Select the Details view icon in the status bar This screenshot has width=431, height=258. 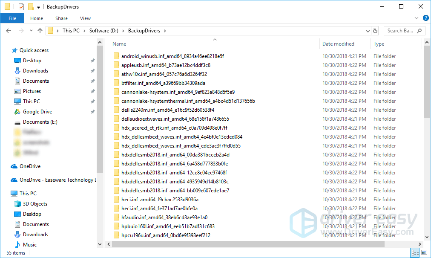(415, 252)
